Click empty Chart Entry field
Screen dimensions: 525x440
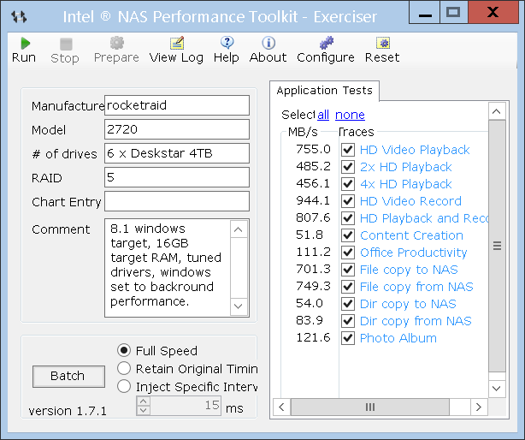pyautogui.click(x=177, y=201)
